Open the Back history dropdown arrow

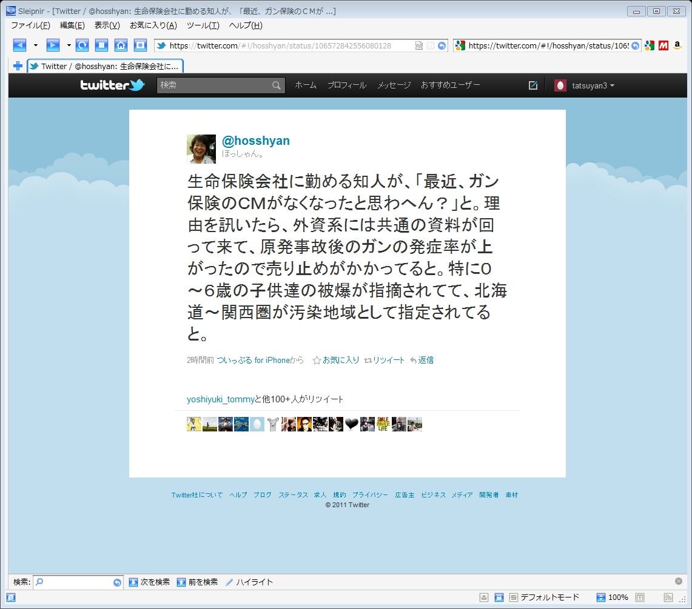tap(35, 45)
